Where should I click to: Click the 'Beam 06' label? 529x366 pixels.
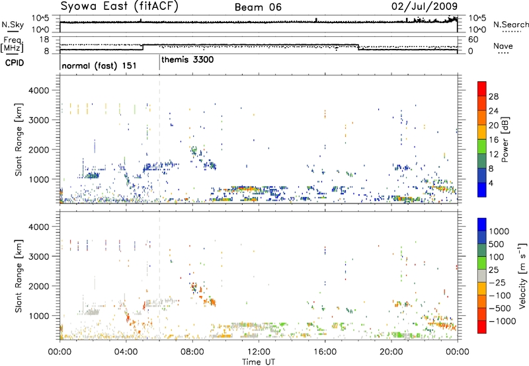coord(258,7)
